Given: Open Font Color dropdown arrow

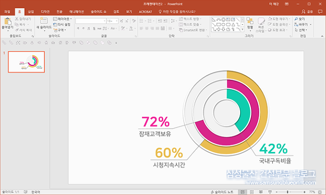Looking at the screenshot, I should coord(135,29).
